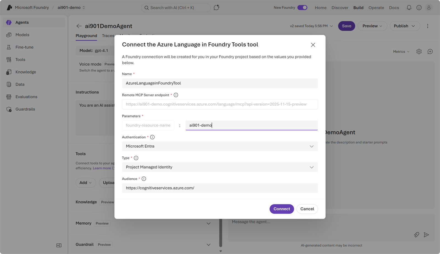Click the info icon next to Authentication
The image size is (440, 254).
[152, 137]
